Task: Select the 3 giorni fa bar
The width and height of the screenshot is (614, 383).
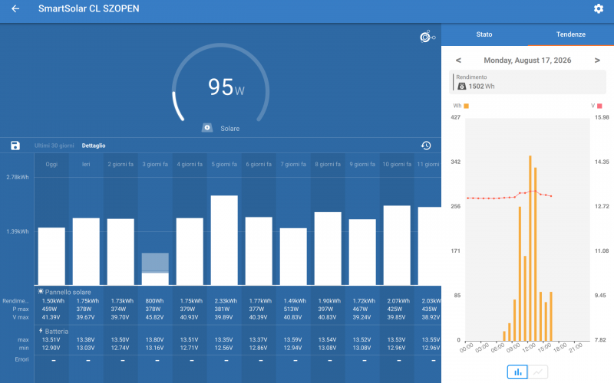Action: pyautogui.click(x=155, y=269)
